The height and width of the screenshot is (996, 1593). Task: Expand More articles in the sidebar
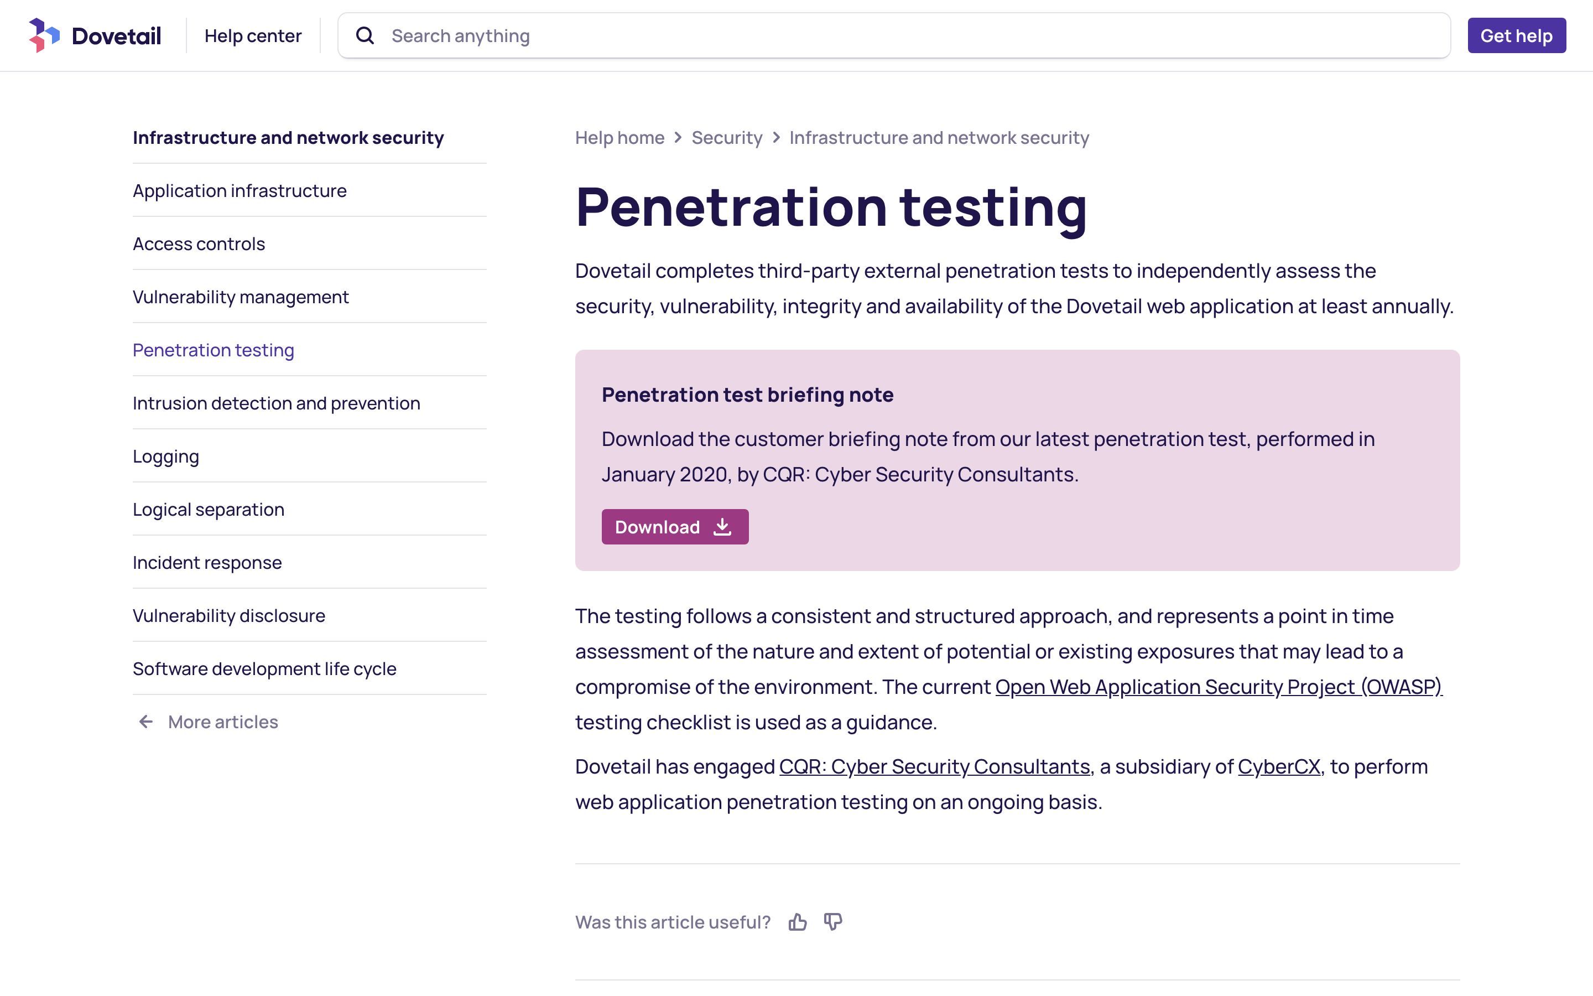click(x=222, y=722)
